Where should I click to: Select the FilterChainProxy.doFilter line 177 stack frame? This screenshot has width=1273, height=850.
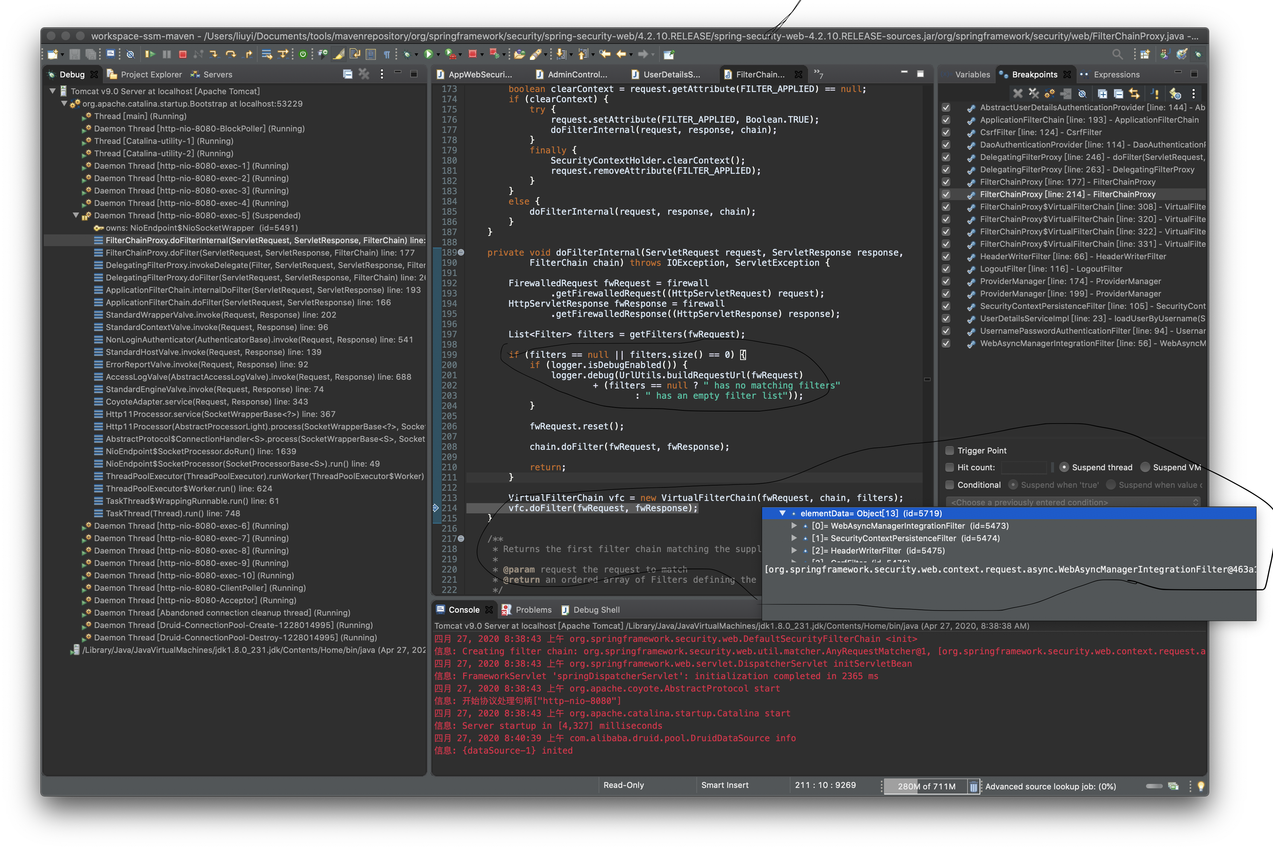point(260,253)
